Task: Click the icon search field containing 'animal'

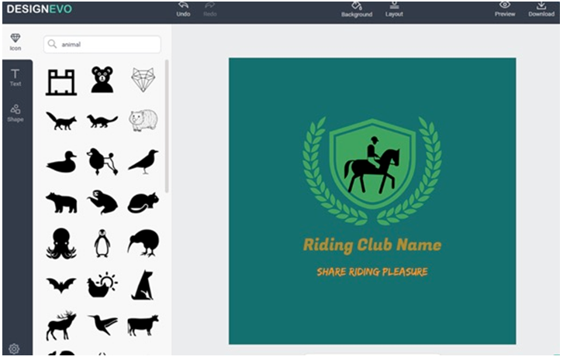Action: coord(102,44)
